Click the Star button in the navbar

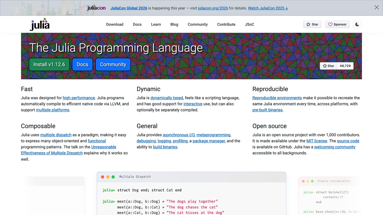312,25
